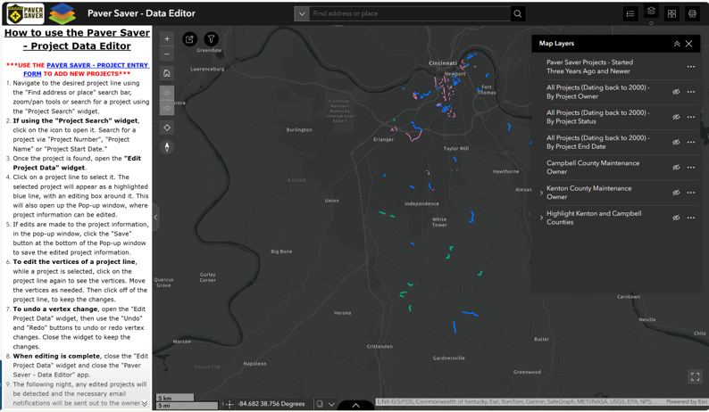Screen dimensions: 709x412
Task: Toggle visibility of By Project Owner layer
Action: pyautogui.click(x=676, y=92)
